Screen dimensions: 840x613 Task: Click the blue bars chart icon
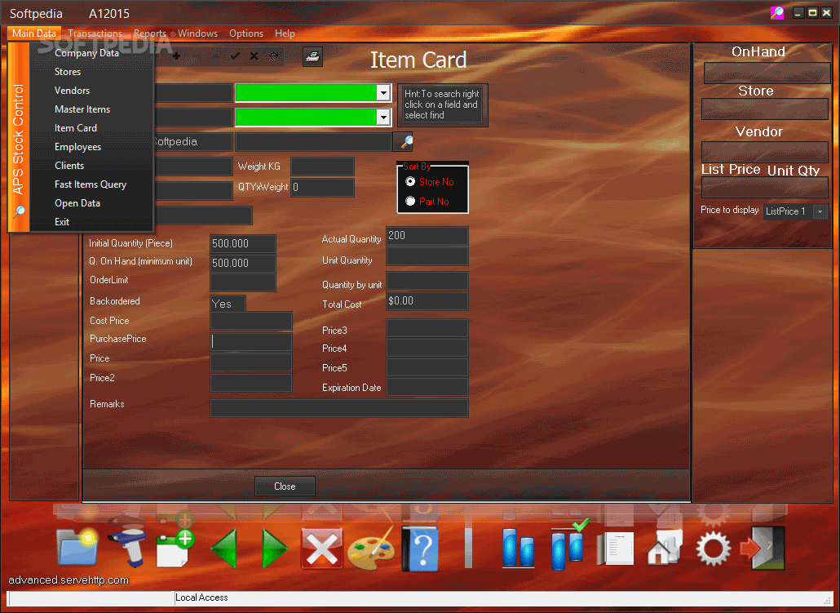pyautogui.click(x=518, y=548)
